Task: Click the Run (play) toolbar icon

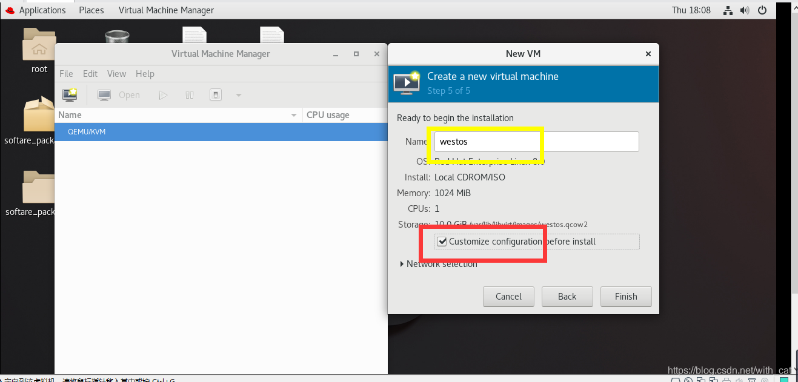Action: tap(162, 95)
